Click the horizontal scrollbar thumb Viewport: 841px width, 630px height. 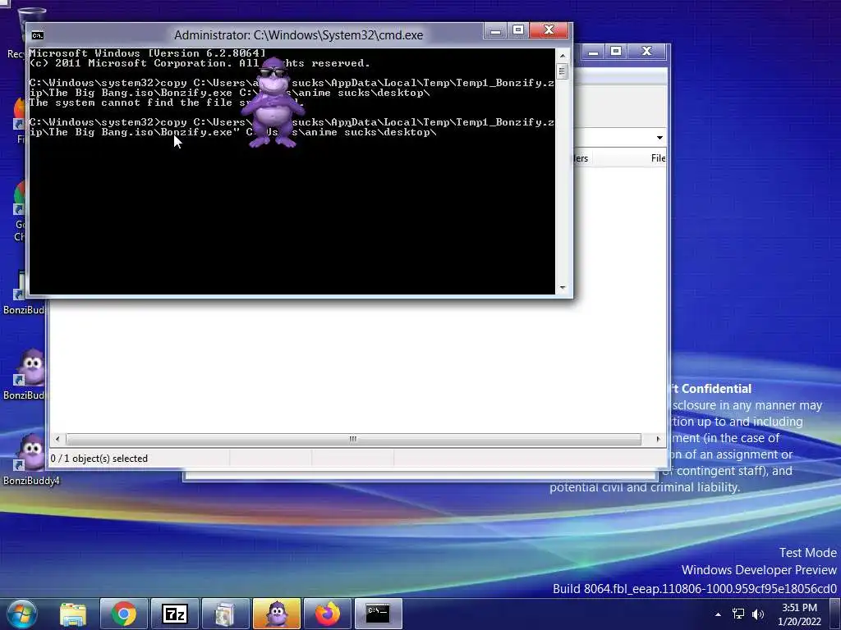click(x=353, y=440)
